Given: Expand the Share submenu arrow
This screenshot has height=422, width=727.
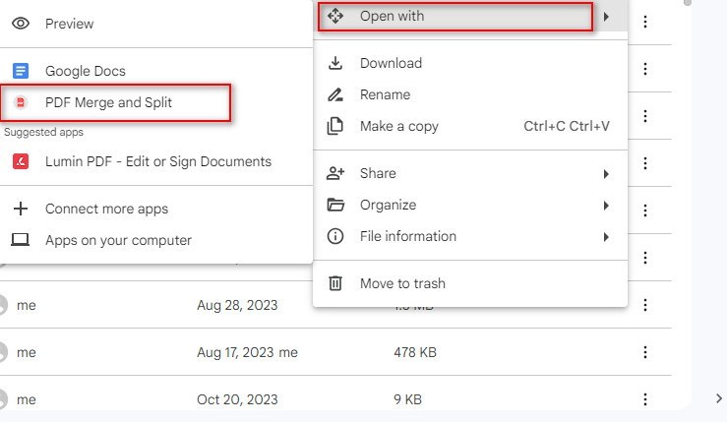Looking at the screenshot, I should 606,174.
